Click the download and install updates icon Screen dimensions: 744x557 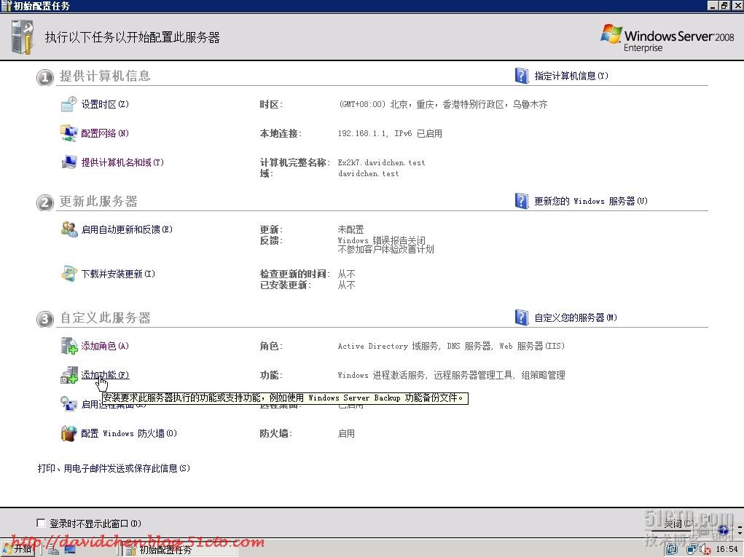pyautogui.click(x=68, y=274)
